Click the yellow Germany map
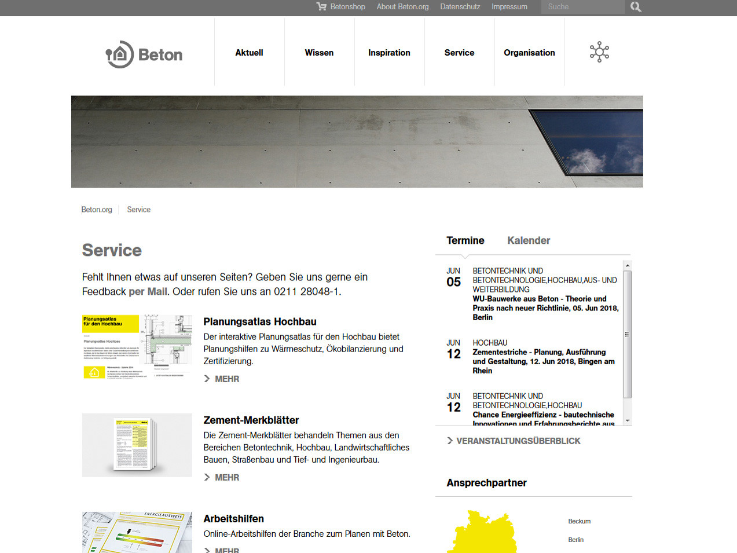The height and width of the screenshot is (553, 737). pyautogui.click(x=482, y=532)
